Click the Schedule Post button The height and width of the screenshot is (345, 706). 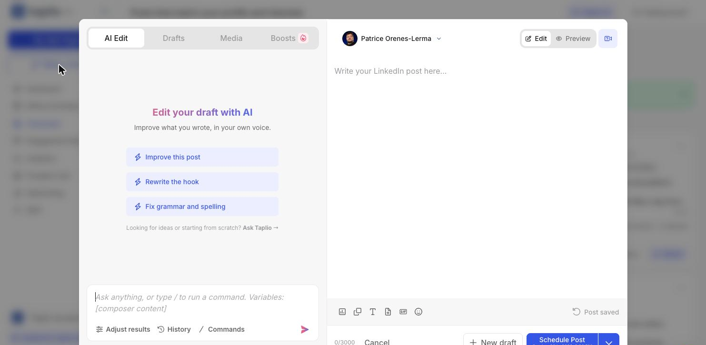click(x=562, y=340)
